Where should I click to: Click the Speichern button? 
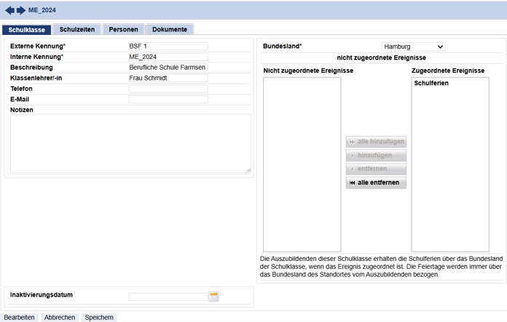[x=98, y=318]
